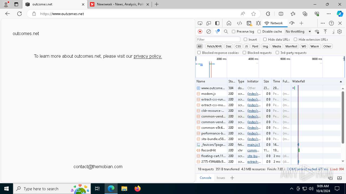Open the tab actions menu
Viewport: 346px width, 194px height.
point(16,4)
